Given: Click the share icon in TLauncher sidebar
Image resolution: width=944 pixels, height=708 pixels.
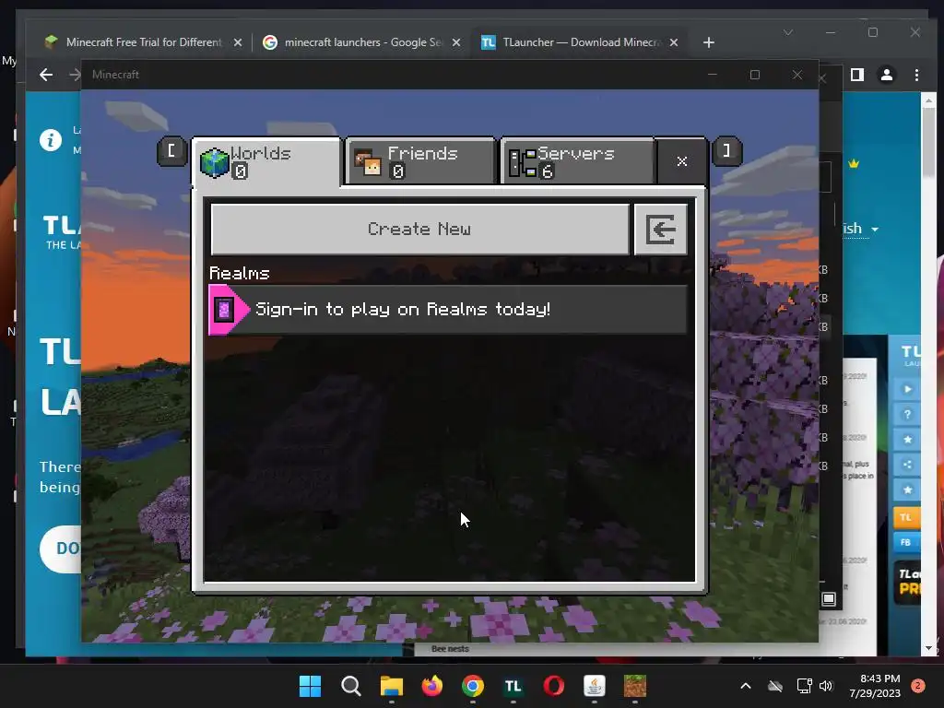Looking at the screenshot, I should coord(907,465).
